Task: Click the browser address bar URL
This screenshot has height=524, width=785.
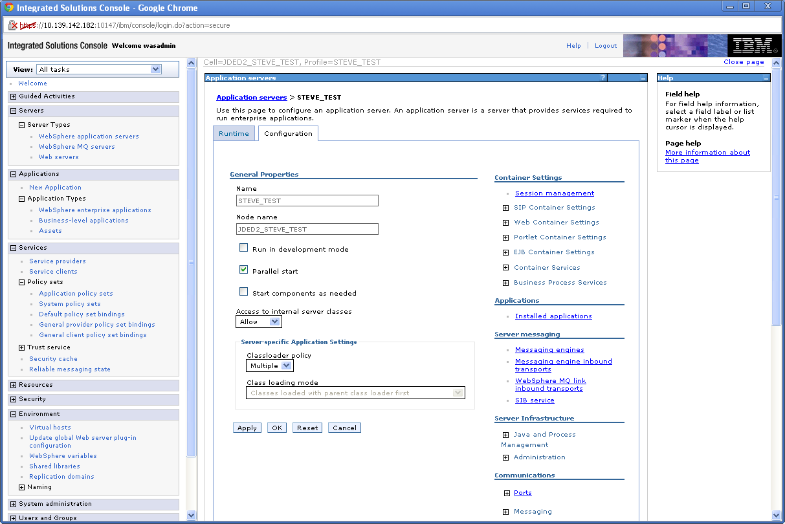Action: tap(125, 25)
